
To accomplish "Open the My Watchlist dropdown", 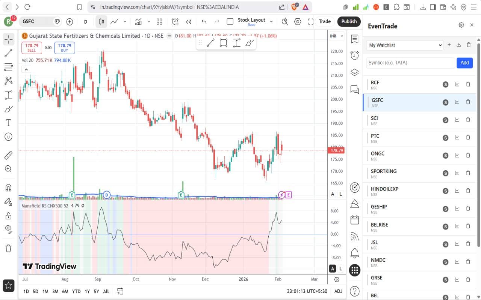I will pyautogui.click(x=405, y=45).
